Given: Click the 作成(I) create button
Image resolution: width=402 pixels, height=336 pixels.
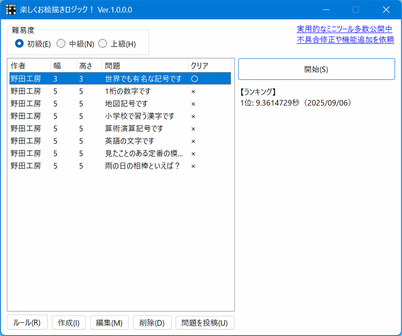Looking at the screenshot, I should click(x=69, y=322).
